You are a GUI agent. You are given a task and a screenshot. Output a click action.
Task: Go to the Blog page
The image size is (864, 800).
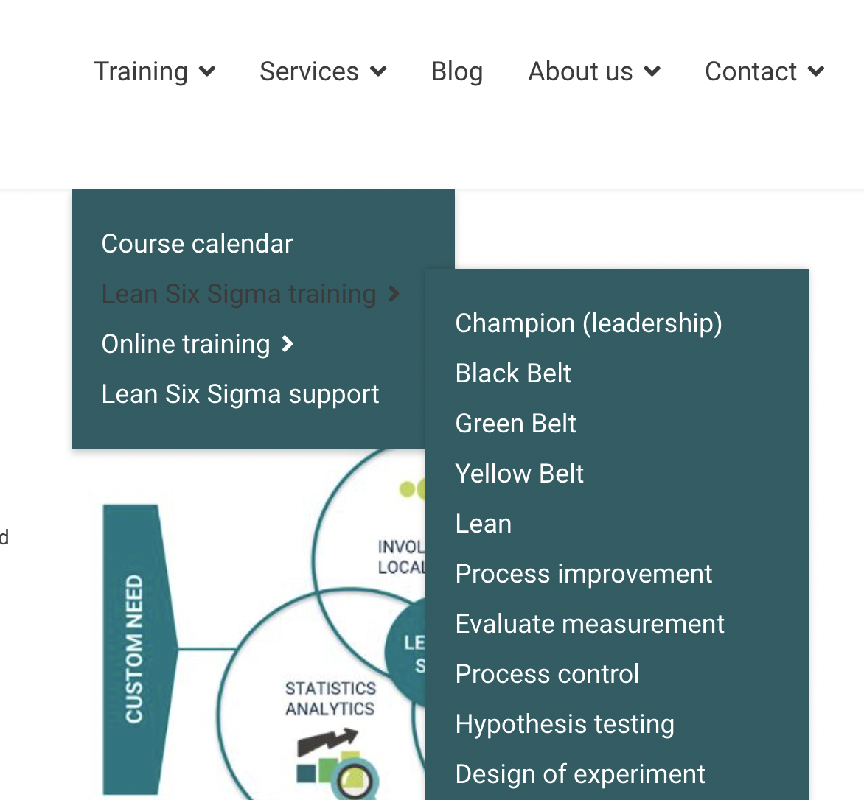point(457,71)
